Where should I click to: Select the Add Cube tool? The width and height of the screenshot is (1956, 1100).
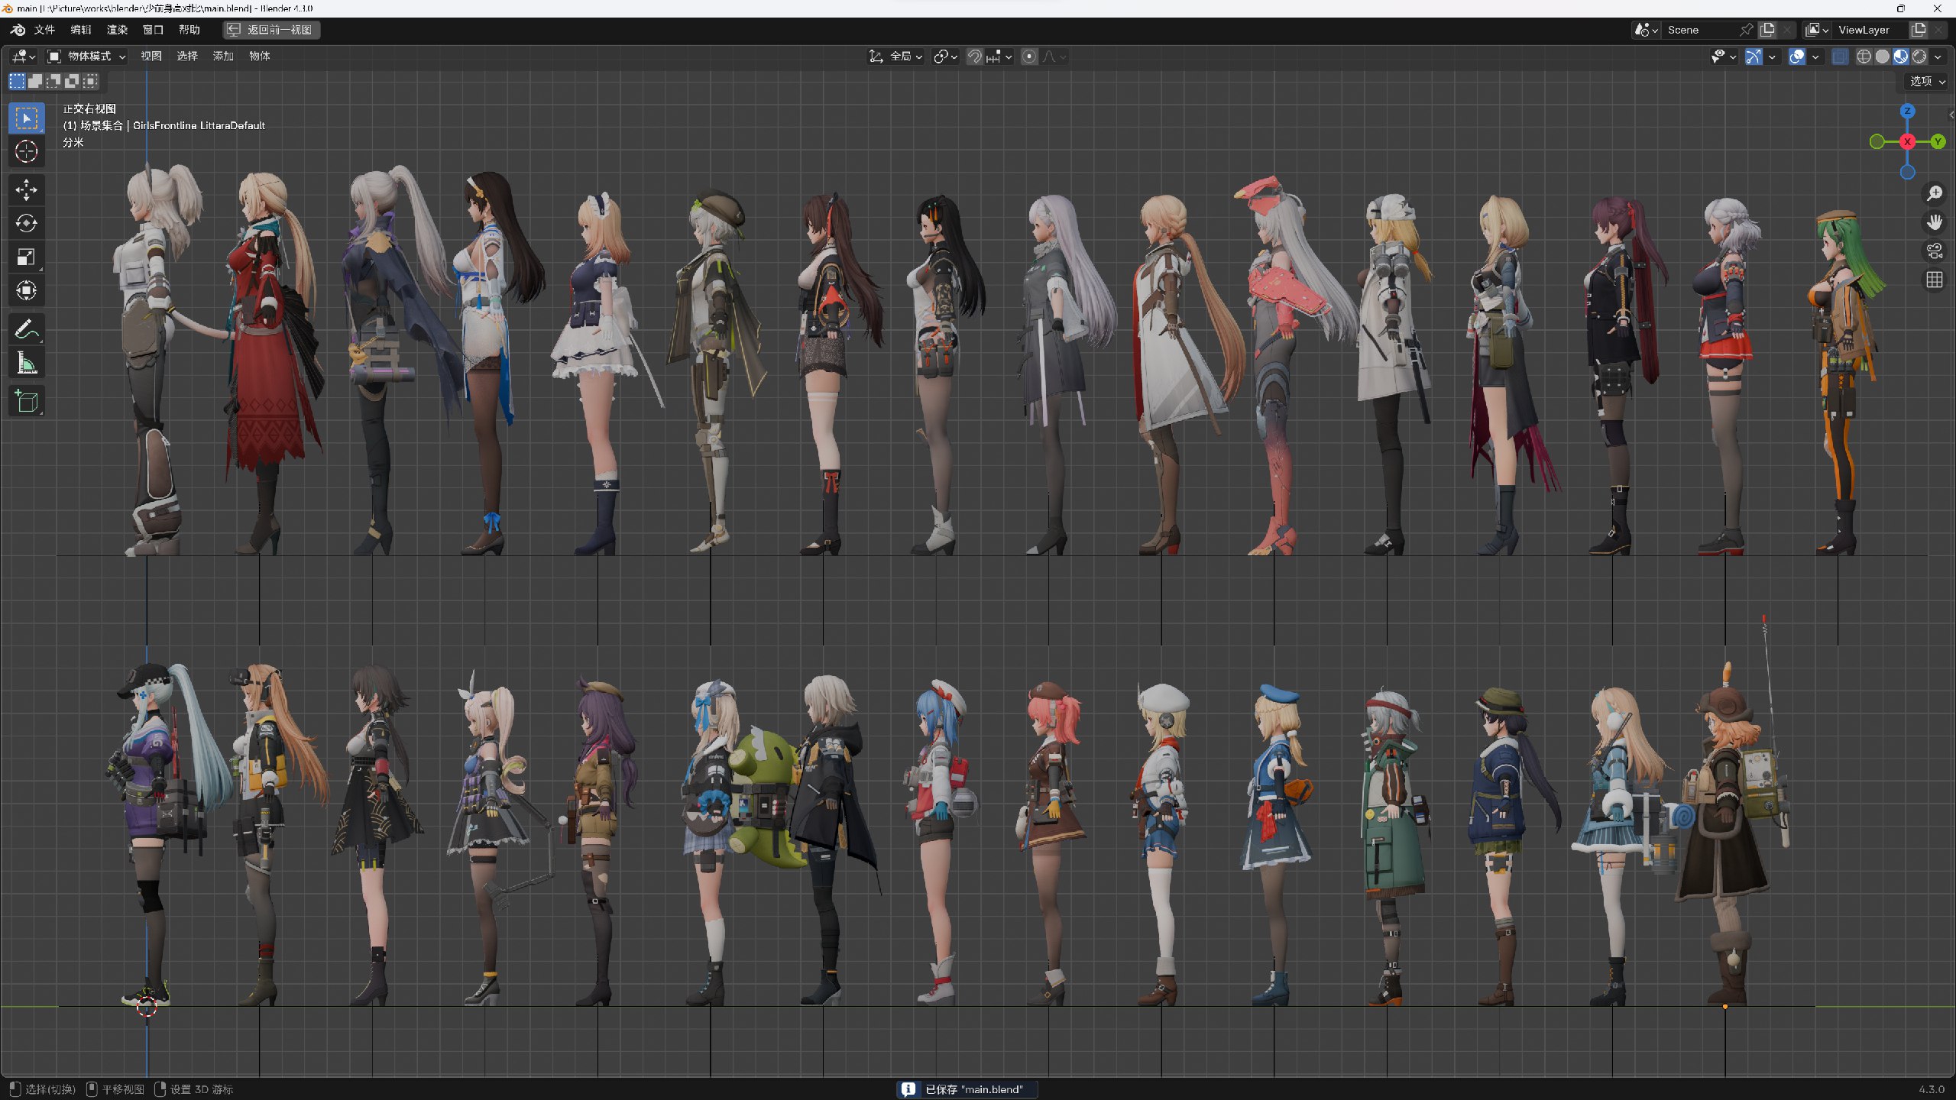point(26,402)
